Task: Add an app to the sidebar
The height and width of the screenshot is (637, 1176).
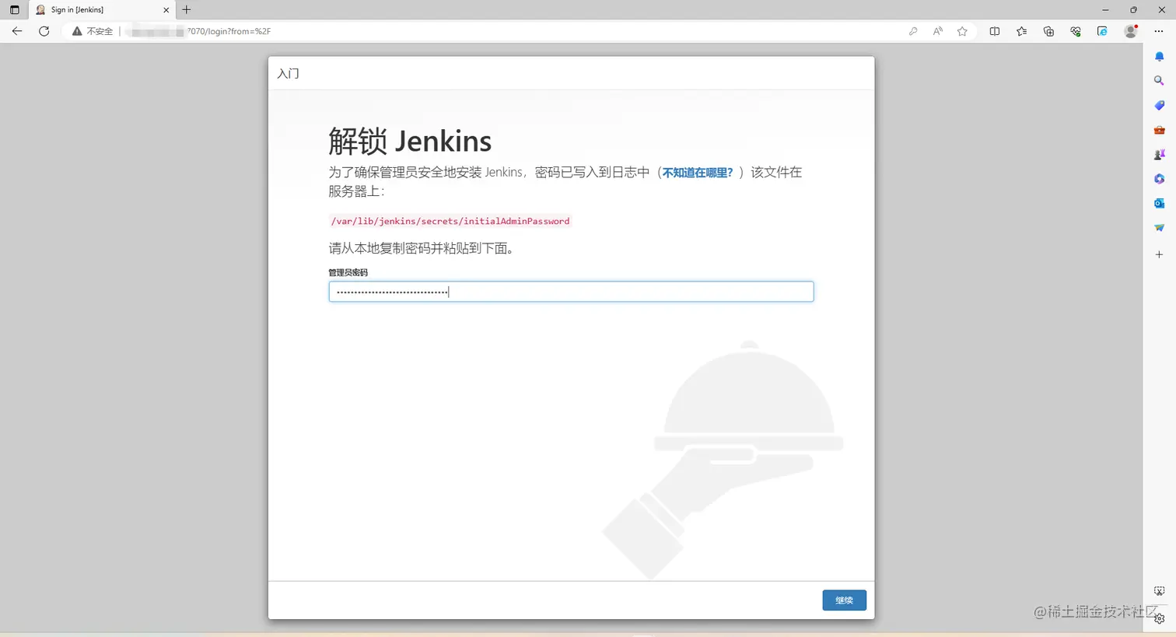Action: point(1159,254)
